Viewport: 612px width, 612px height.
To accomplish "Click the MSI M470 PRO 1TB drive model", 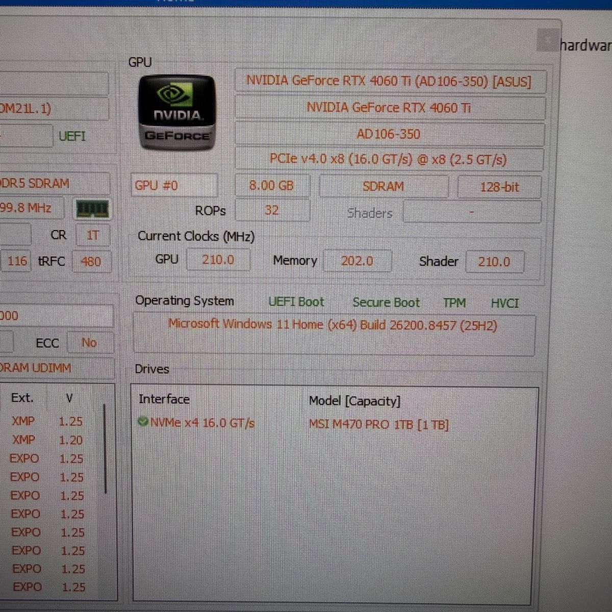I will [379, 424].
